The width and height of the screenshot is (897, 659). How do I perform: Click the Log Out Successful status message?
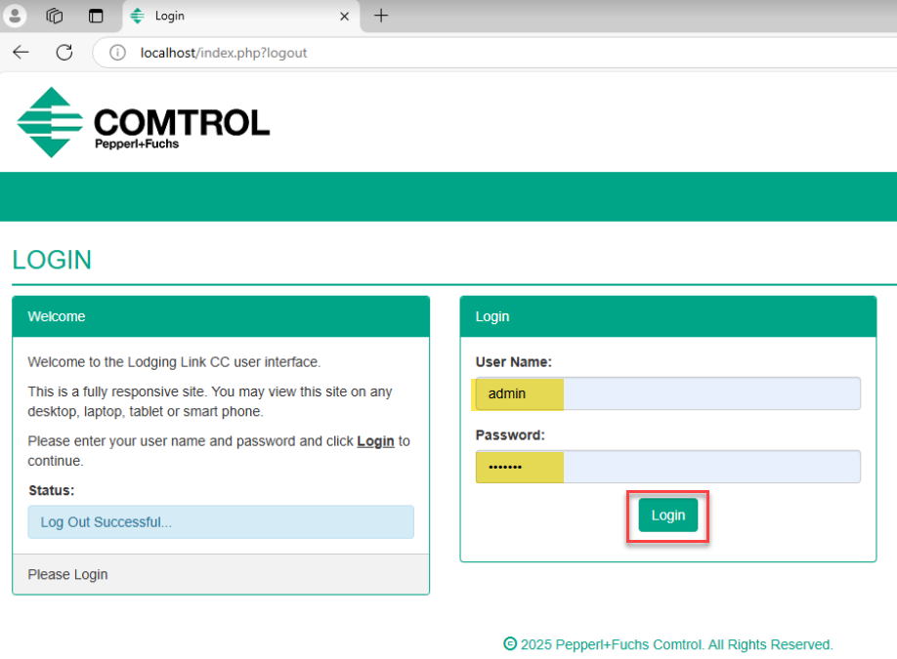click(x=221, y=521)
